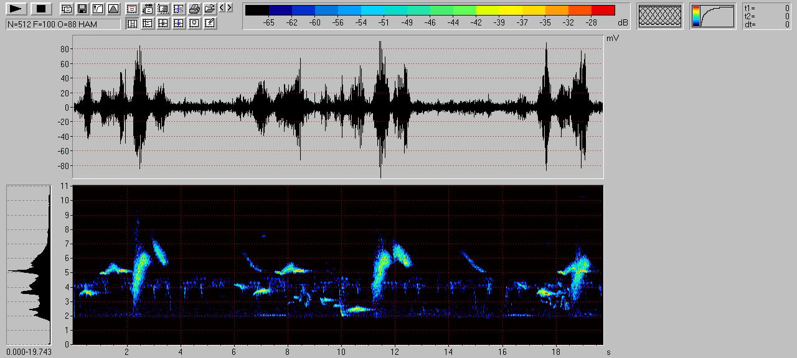The width and height of the screenshot is (797, 358).
Task: Click the t1 t2 dt time readout panel
Action: [768, 16]
